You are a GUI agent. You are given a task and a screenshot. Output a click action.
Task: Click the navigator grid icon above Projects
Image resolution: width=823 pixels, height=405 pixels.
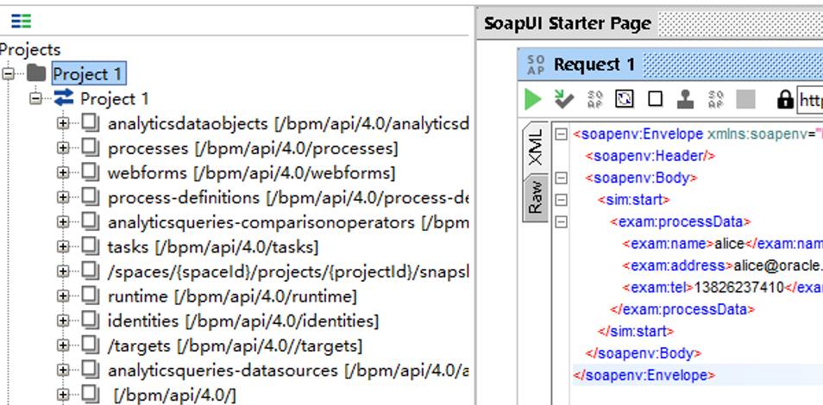(x=21, y=22)
